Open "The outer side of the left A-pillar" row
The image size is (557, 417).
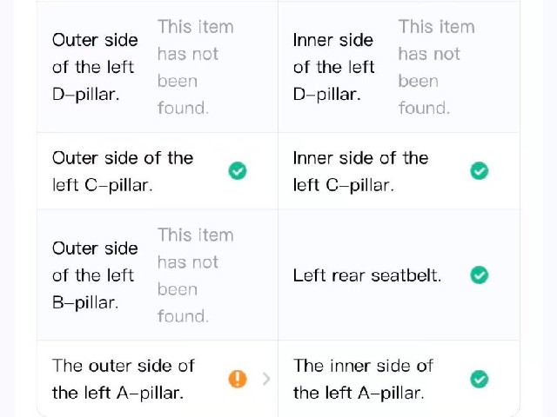coord(158,379)
